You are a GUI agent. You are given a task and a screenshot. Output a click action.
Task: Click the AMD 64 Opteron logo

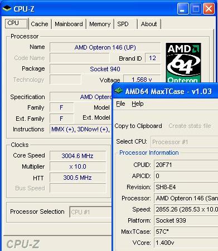point(183,63)
